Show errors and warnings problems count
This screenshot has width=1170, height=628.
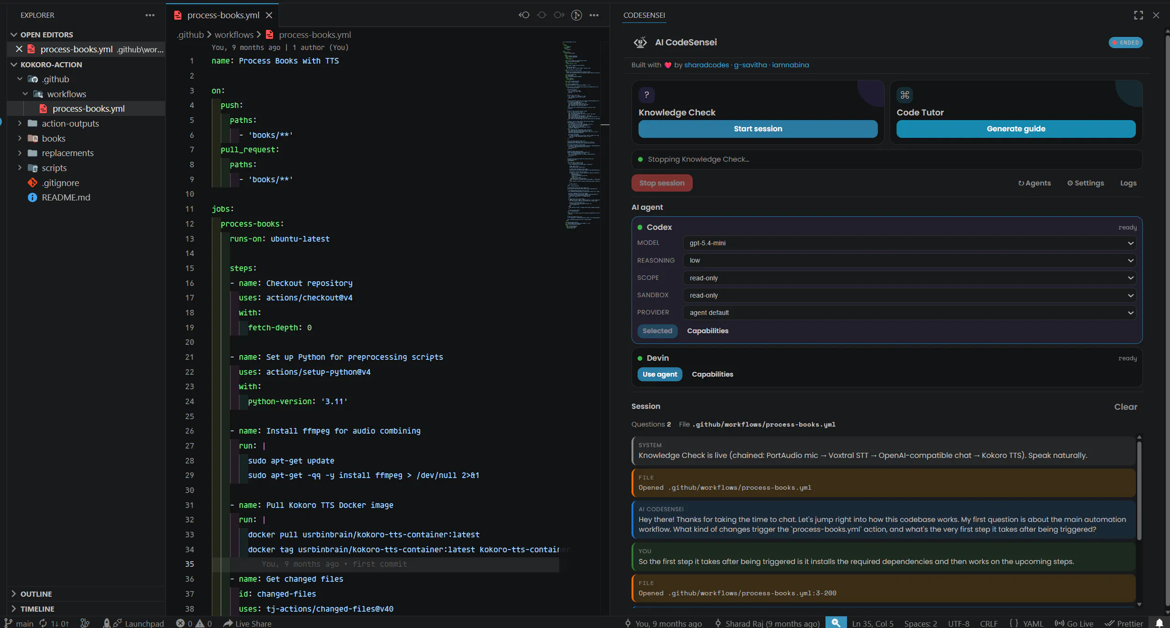point(194,623)
